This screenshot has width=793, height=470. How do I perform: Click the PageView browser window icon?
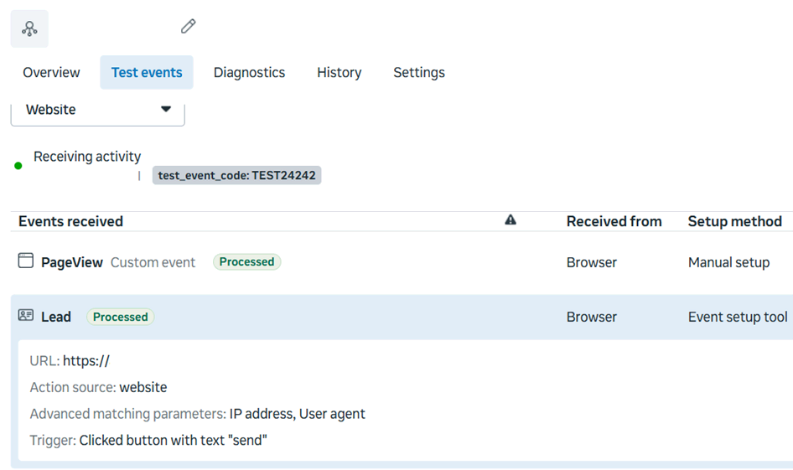pos(26,261)
